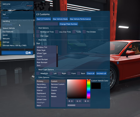Select Chrome paint type
Screen dimensions: 140x117
tap(58, 87)
